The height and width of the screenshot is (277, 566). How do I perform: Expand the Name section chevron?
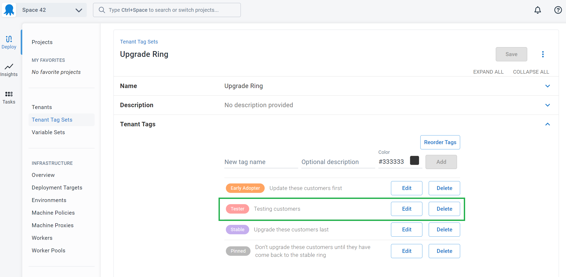tap(547, 86)
